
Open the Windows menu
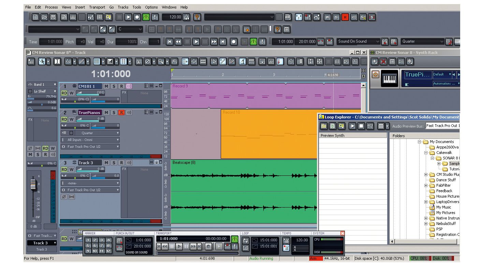[169, 7]
